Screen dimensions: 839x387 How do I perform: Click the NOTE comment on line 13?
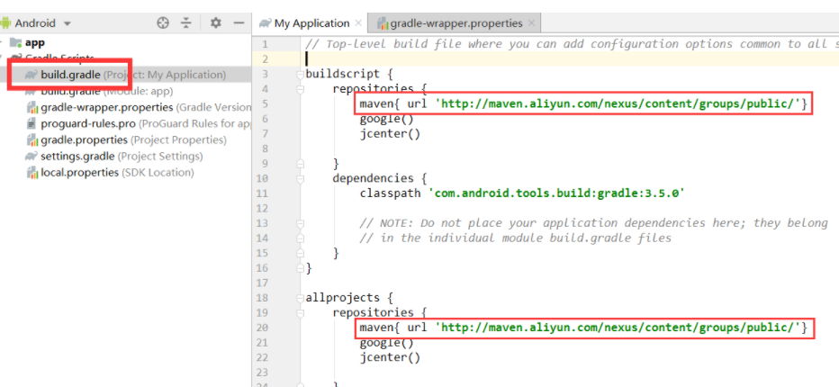coord(594,223)
